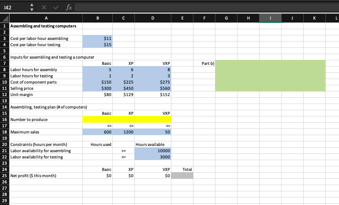339x205 pixels.
Task: Click the $15 testing cost cell
Action: [x=97, y=45]
